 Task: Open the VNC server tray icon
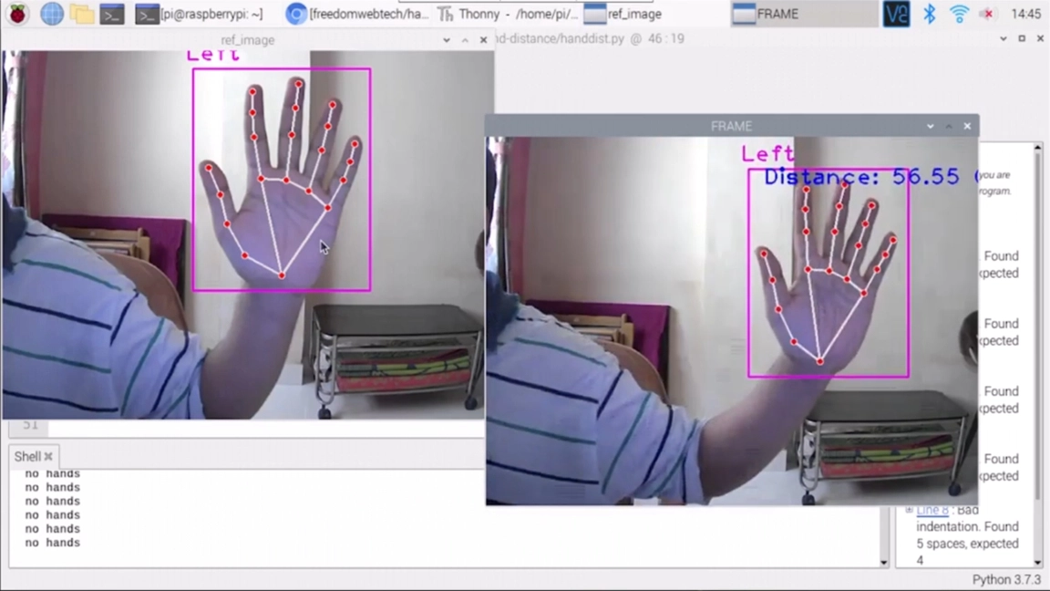(896, 14)
